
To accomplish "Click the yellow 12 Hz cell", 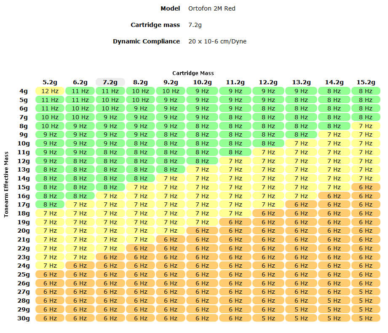I will [50, 91].
